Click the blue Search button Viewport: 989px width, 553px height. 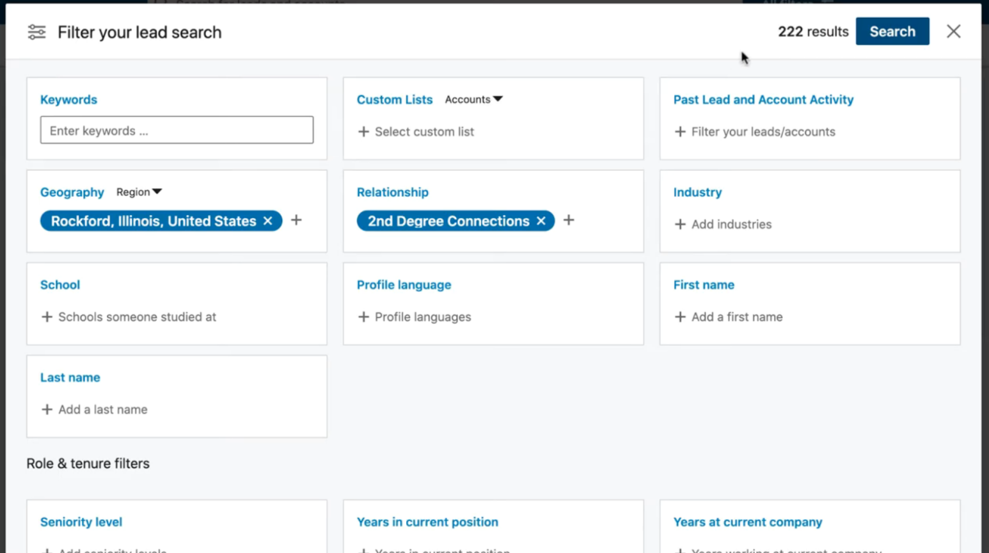click(x=892, y=31)
